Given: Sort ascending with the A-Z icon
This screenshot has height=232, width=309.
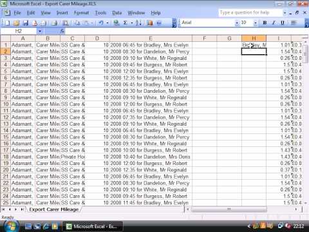Looking at the screenshot, I should click(138, 23).
